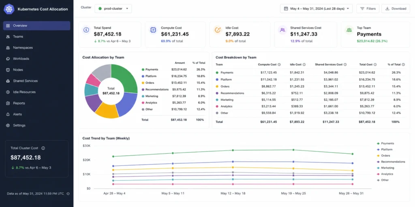The width and height of the screenshot is (415, 207).
Task: Go to Workloads in sidebar
Action: pyautogui.click(x=36, y=59)
